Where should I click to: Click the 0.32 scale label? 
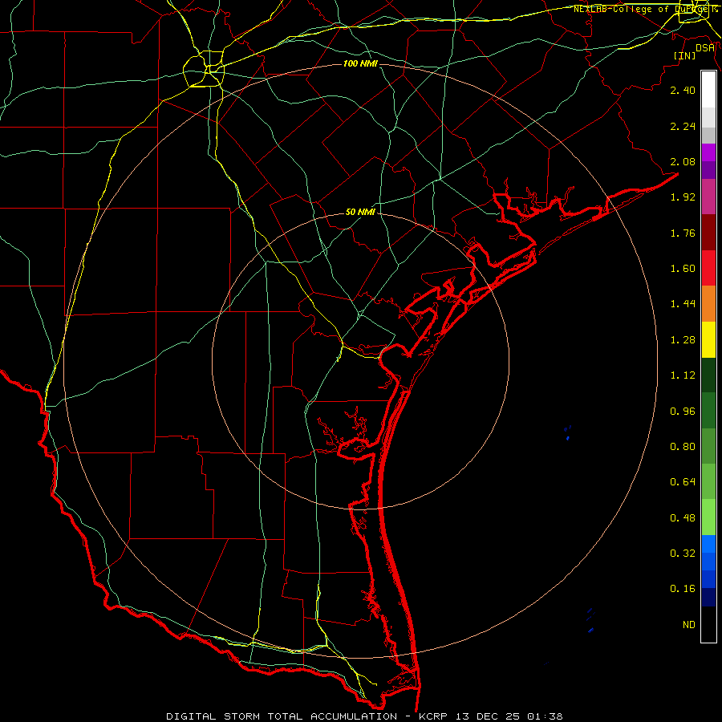[x=683, y=554]
